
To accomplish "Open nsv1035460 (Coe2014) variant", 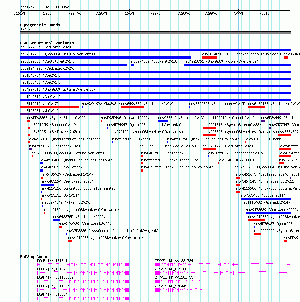I will (x=40, y=82).
